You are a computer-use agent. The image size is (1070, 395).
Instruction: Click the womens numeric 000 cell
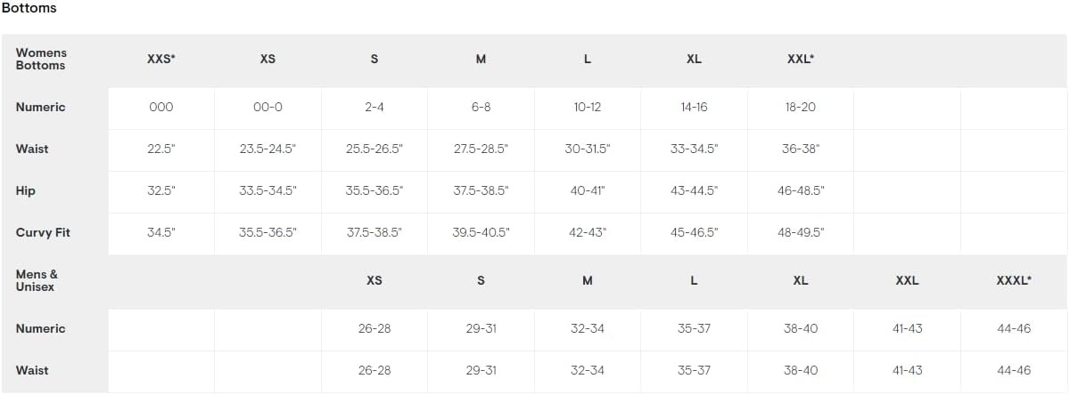pyautogui.click(x=161, y=107)
